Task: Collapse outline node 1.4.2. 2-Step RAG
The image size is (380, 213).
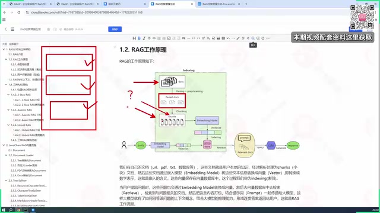Action: 8,95
